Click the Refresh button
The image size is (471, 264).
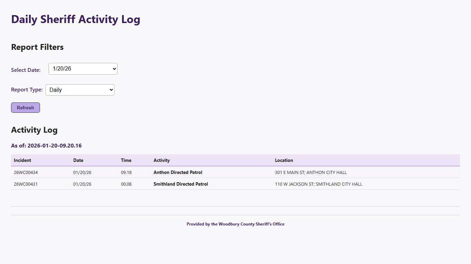click(25, 107)
